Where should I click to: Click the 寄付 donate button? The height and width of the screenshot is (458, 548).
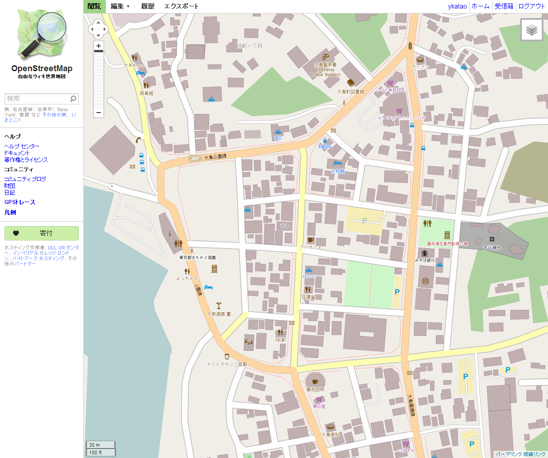41,233
